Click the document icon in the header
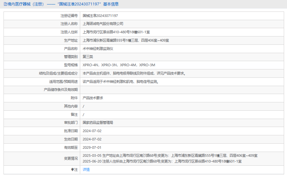This screenshot has height=175, width=287. pyautogui.click(x=5, y=4)
